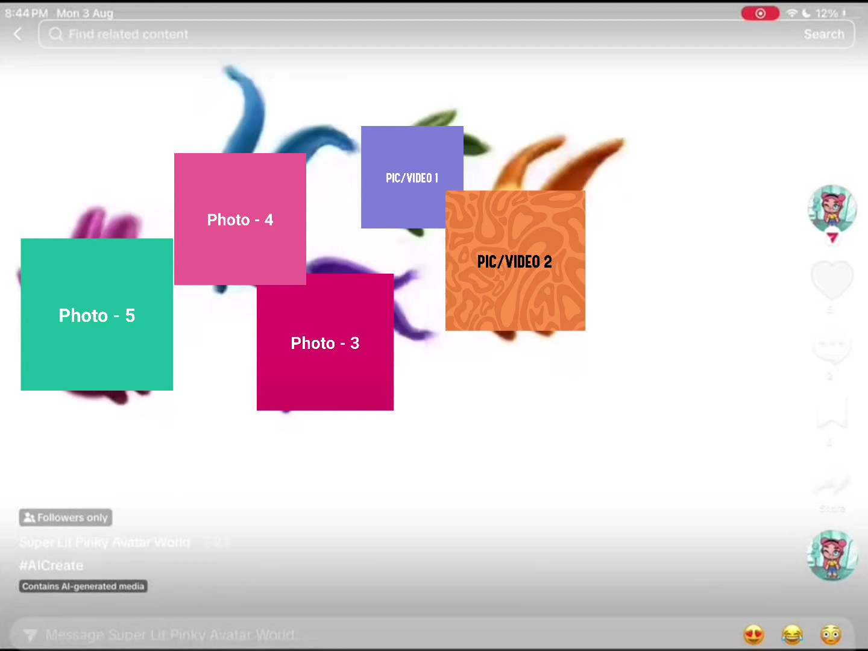Tap the orange PIC/VIDEO 2 square
The height and width of the screenshot is (651, 868).
515,260
